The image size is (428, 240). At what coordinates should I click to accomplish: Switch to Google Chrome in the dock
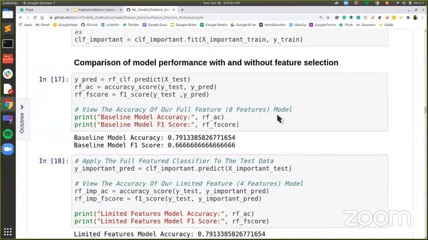pos(7,104)
